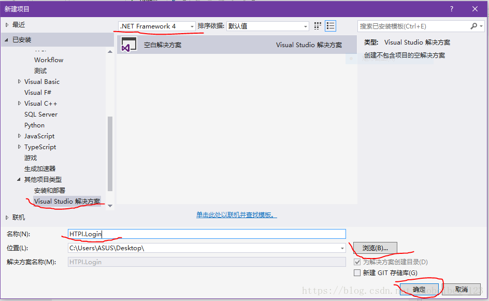Open the search options dropdown arrow
Image resolution: width=489 pixels, height=301 pixels.
point(481,26)
